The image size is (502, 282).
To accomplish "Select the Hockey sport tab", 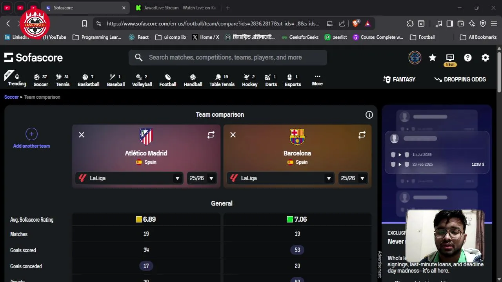I will pos(249,80).
